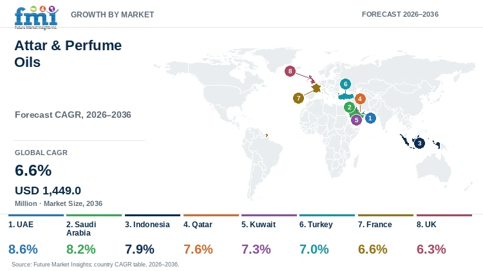Click the GLOBAL CAGR label
This screenshot has width=483, height=271.
(41, 153)
